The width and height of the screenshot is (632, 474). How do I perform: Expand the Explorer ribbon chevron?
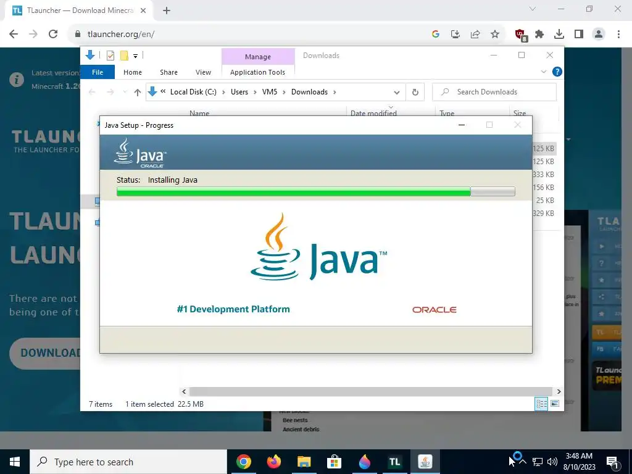(x=543, y=72)
